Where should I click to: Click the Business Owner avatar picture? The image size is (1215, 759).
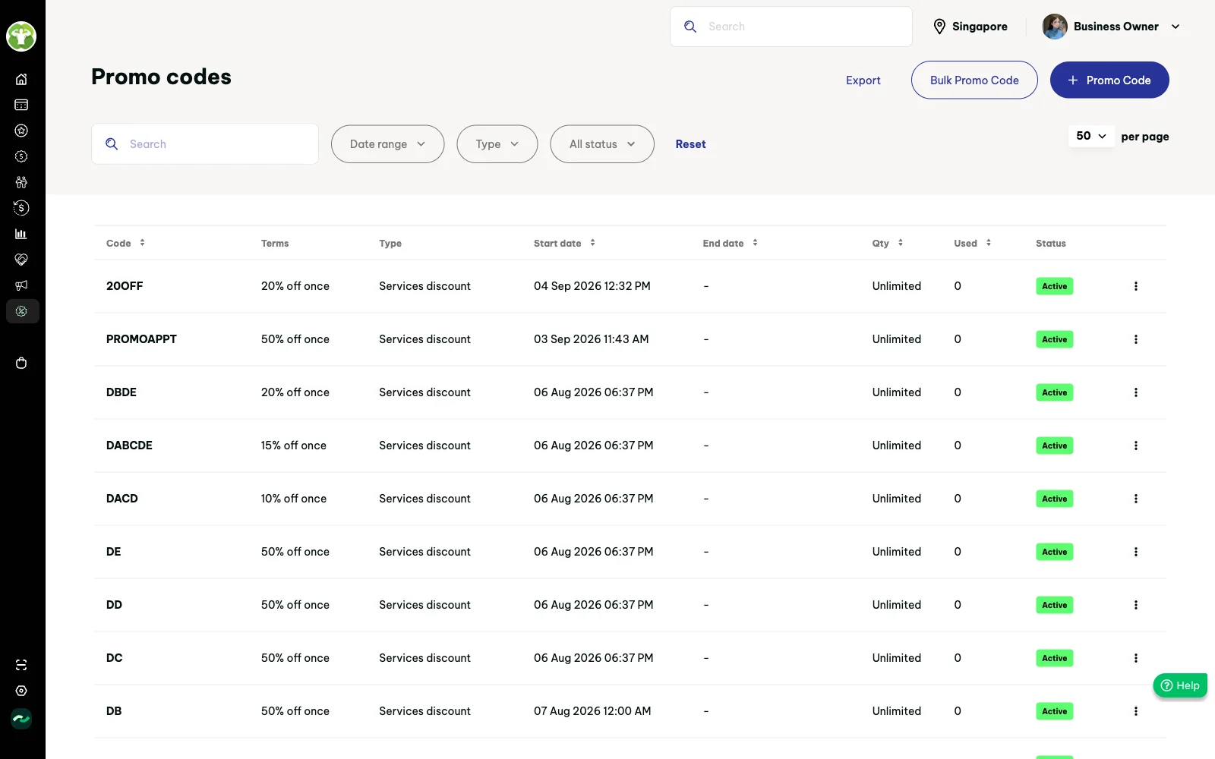1055,27
